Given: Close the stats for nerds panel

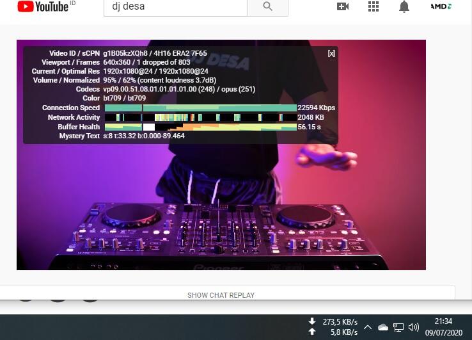Looking at the screenshot, I should (331, 54).
